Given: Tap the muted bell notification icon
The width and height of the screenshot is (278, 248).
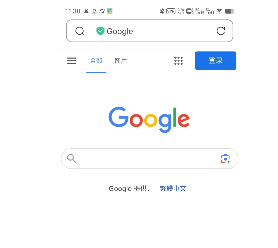Looking at the screenshot, I should tap(162, 11).
